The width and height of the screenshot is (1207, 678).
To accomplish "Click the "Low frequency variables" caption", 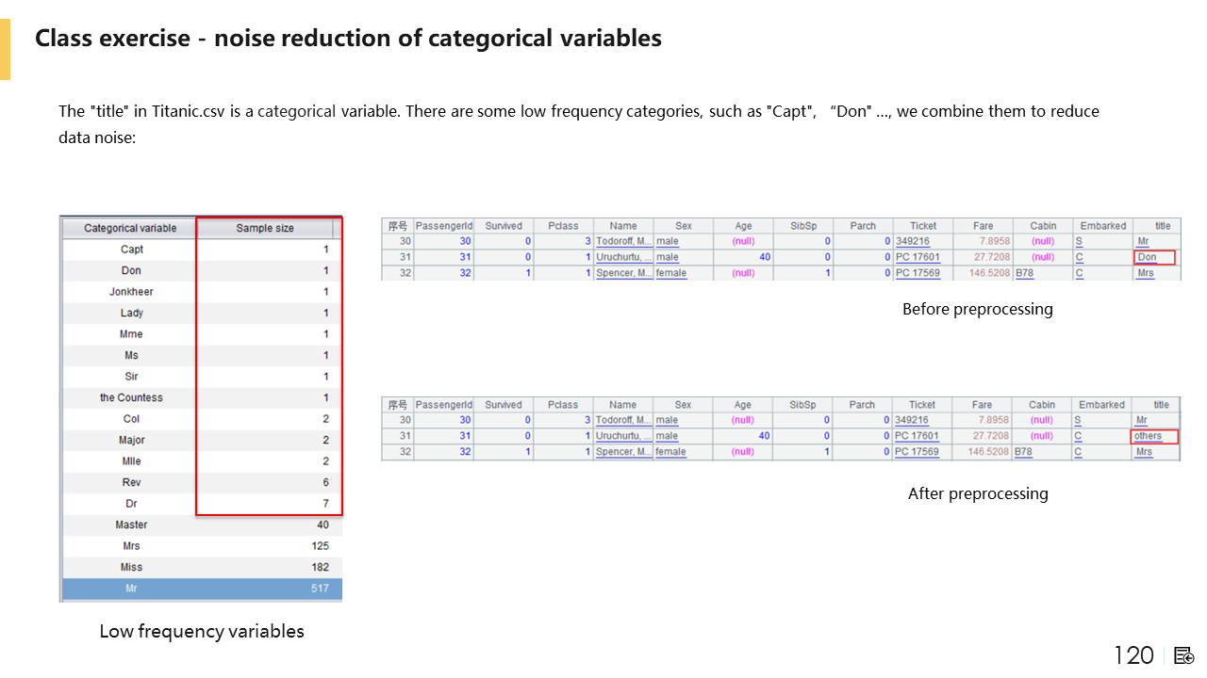I will [202, 632].
